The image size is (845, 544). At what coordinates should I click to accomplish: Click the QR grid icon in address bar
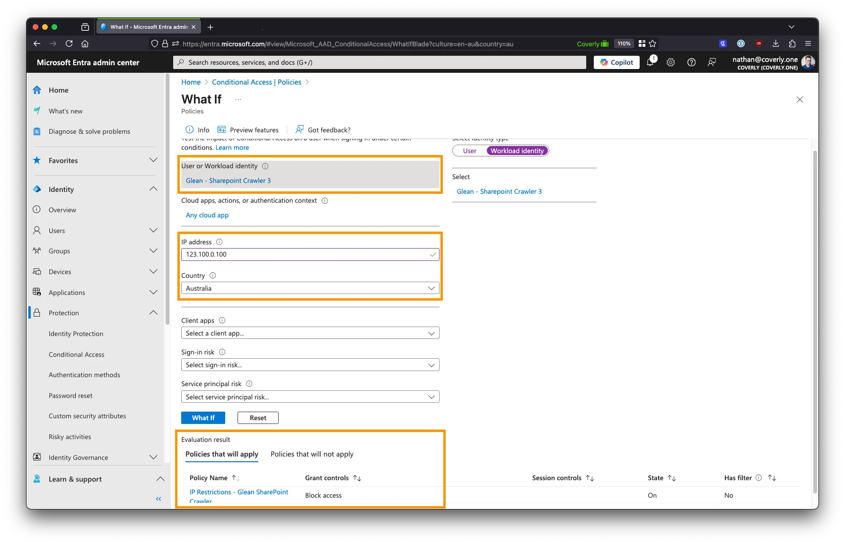click(x=642, y=43)
